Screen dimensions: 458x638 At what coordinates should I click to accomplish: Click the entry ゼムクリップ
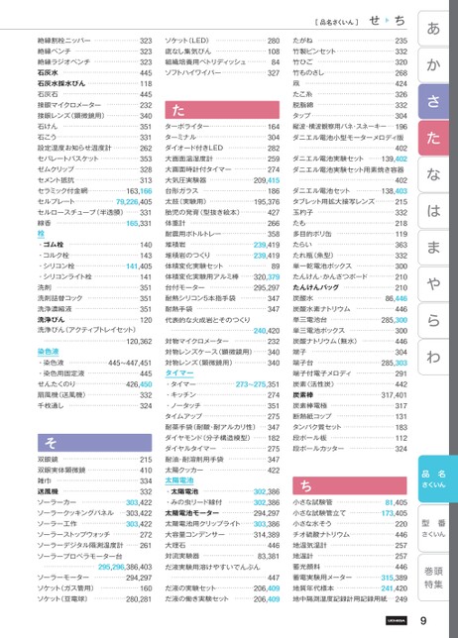(56, 169)
